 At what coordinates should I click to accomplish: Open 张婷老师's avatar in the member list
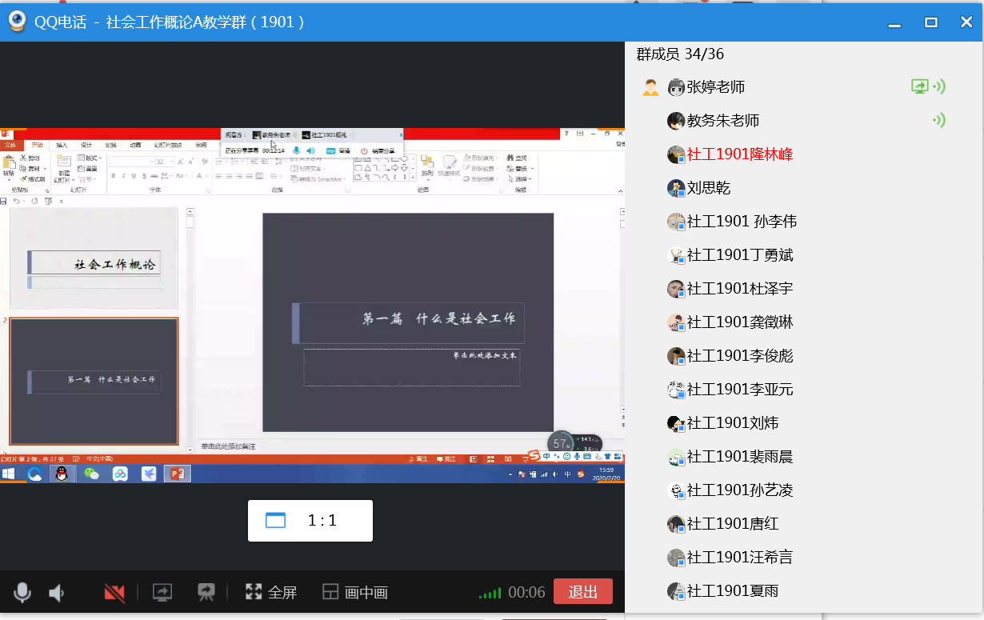[677, 87]
